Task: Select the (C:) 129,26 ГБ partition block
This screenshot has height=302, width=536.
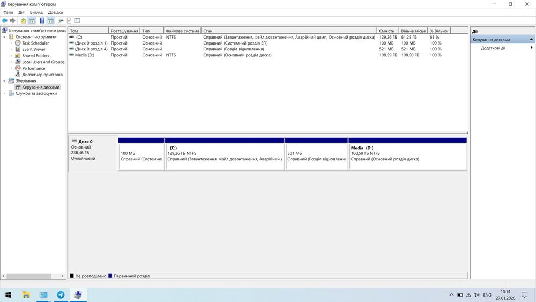Action: pyautogui.click(x=225, y=154)
